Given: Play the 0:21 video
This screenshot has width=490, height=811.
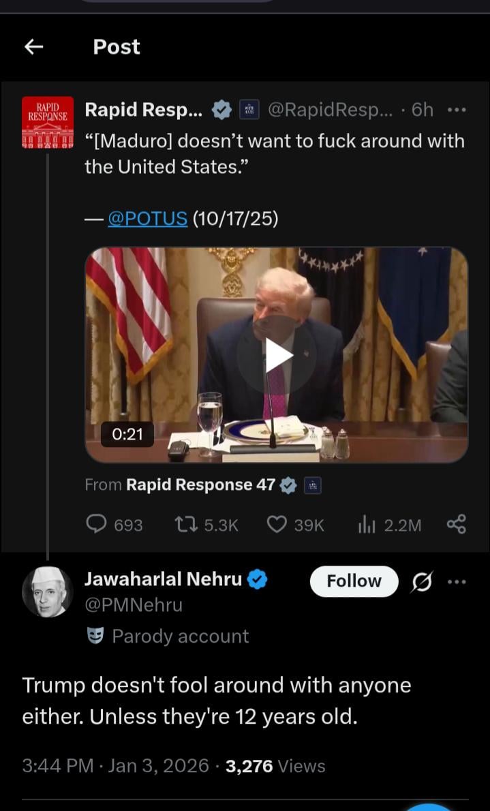Looking at the screenshot, I should [276, 355].
